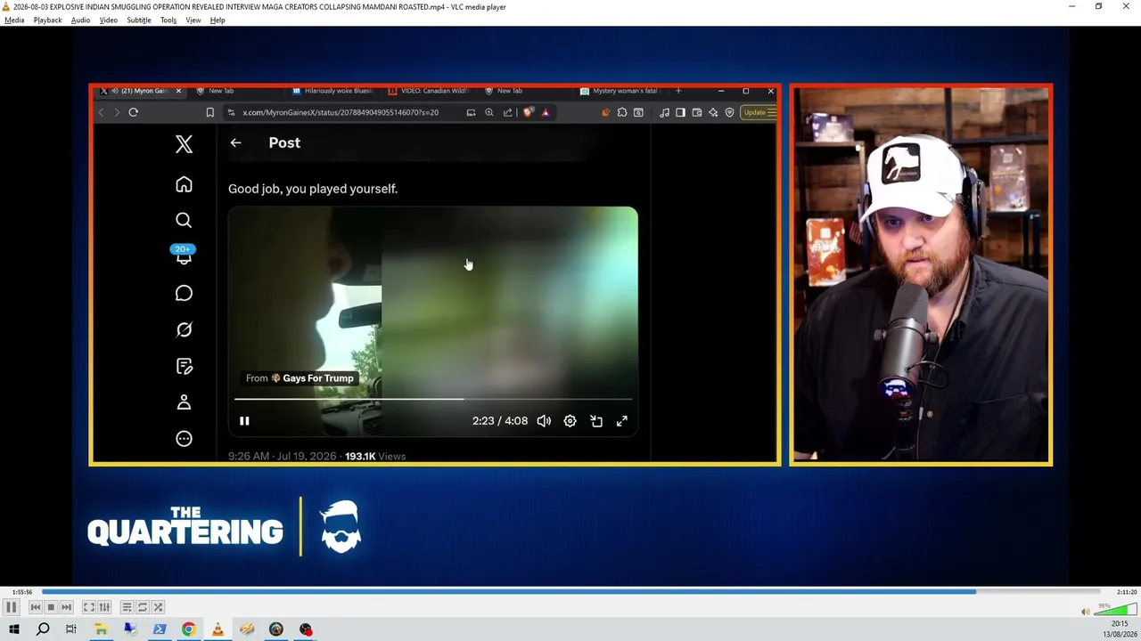Open the View menu
1141x641 pixels.
click(193, 20)
